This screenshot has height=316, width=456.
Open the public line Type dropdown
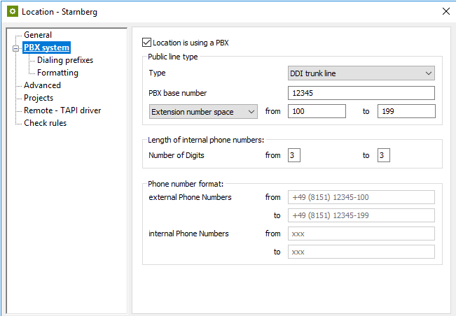tap(361, 73)
